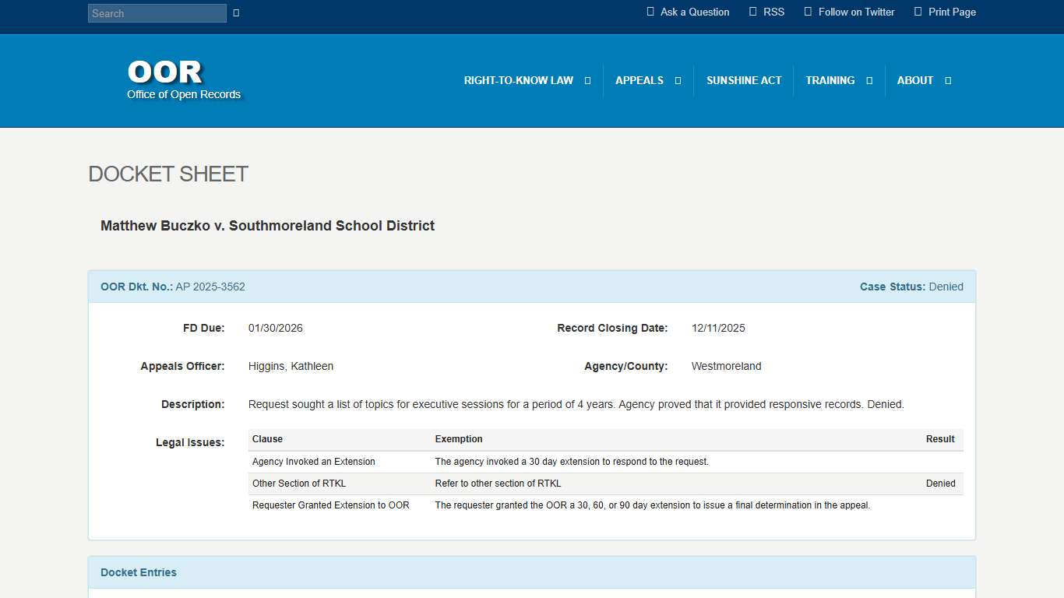The width and height of the screenshot is (1064, 598).
Task: Click the Ask a Question link
Action: pyautogui.click(x=695, y=12)
